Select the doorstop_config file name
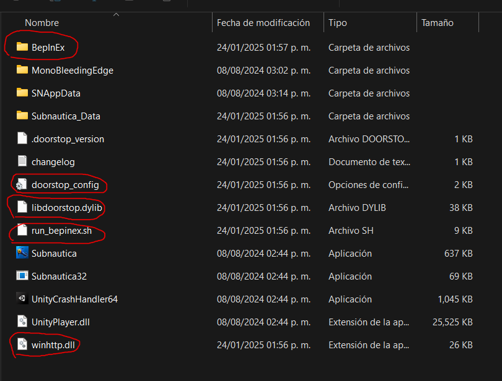 [x=65, y=185]
